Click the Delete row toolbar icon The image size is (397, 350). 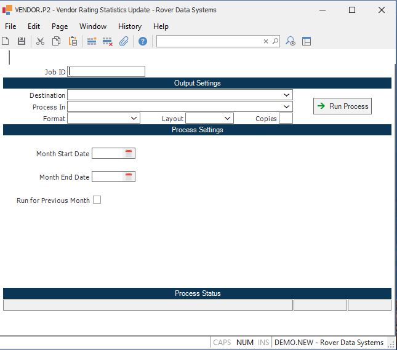click(108, 41)
